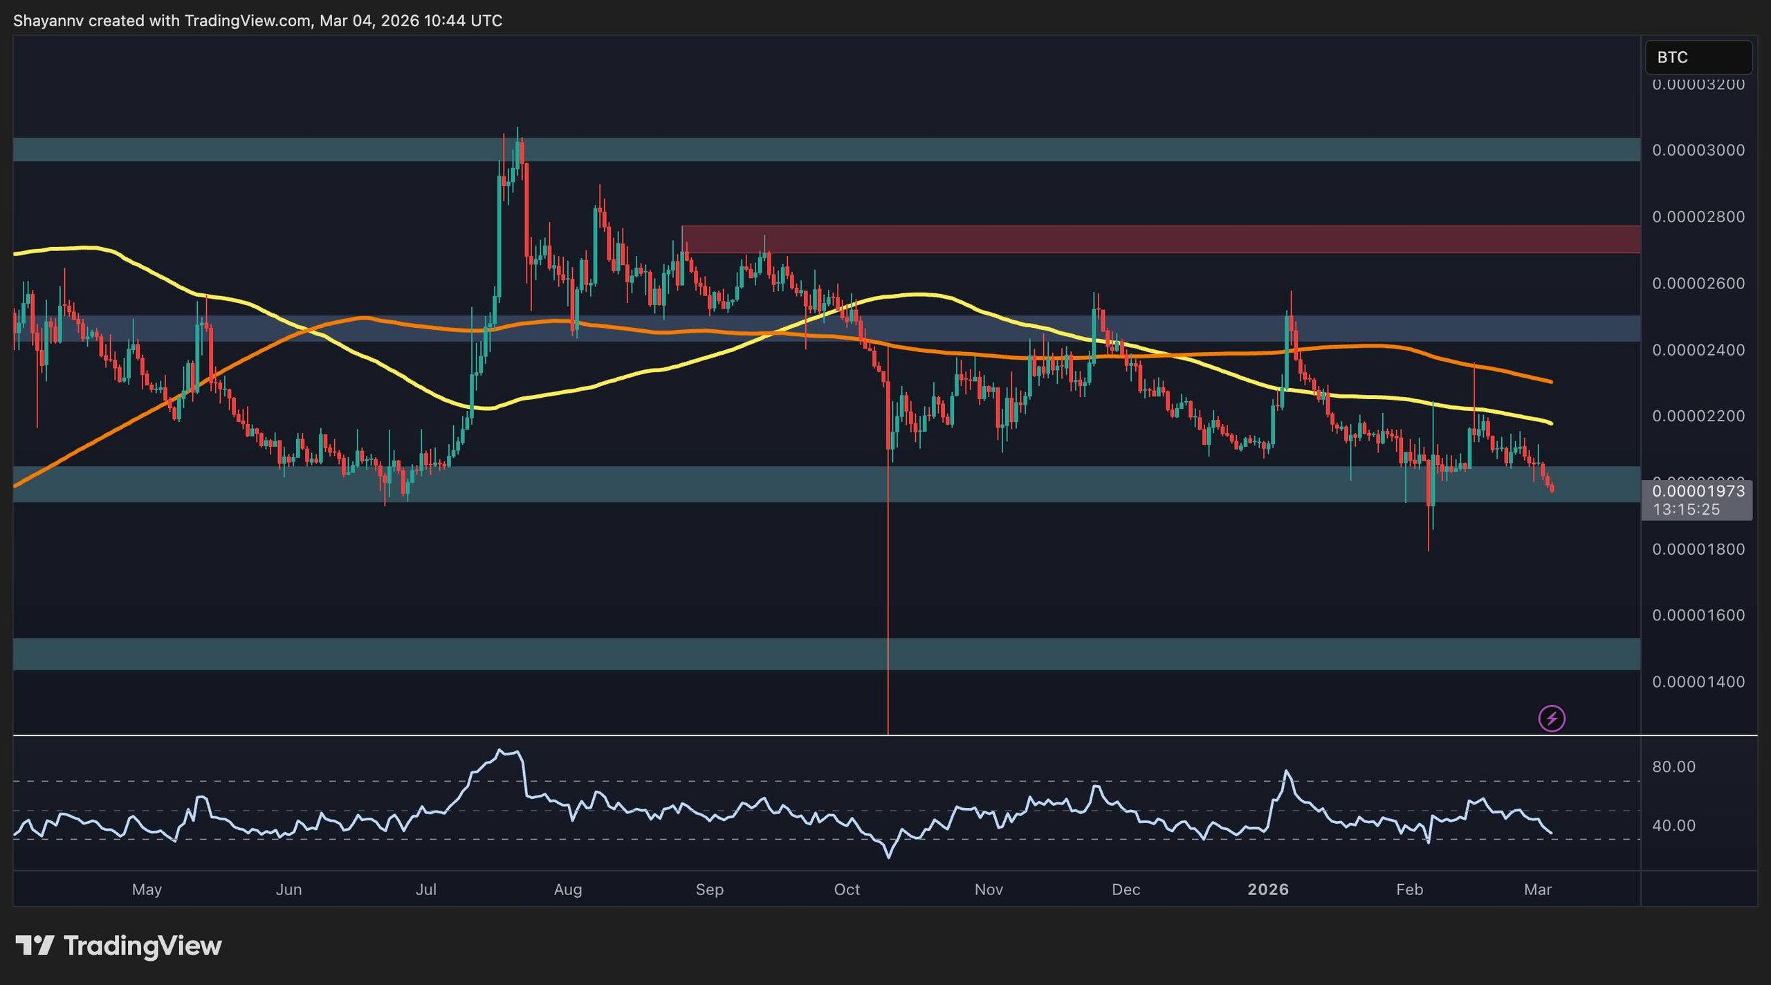Click the Mar label on time axis
This screenshot has width=1771, height=985.
point(1537,890)
